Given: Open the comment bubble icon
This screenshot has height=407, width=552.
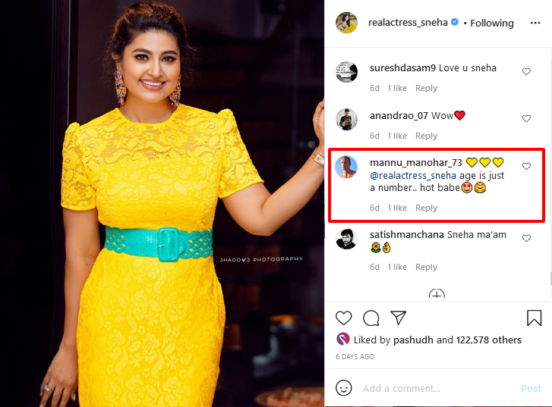Looking at the screenshot, I should [x=371, y=318].
